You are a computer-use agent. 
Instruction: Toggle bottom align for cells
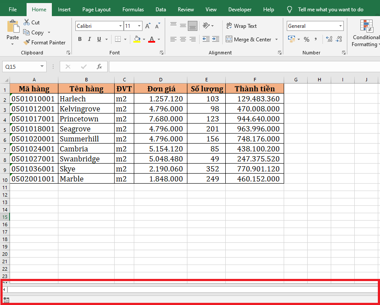pos(192,26)
